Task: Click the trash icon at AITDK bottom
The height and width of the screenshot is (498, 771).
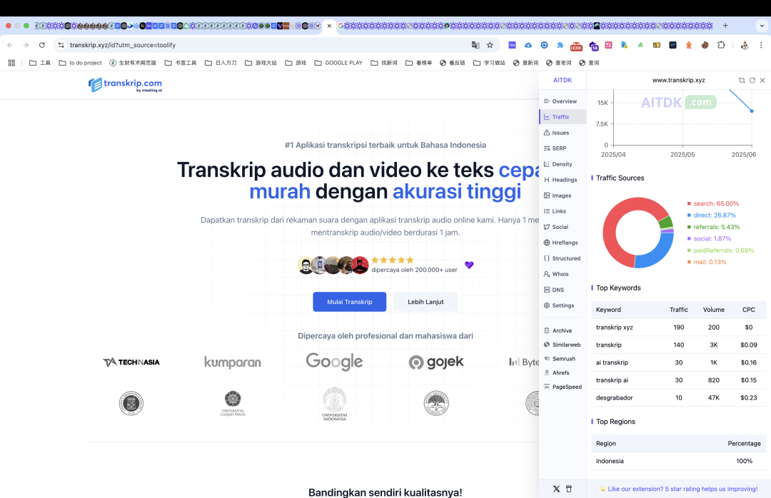Action: coord(569,489)
